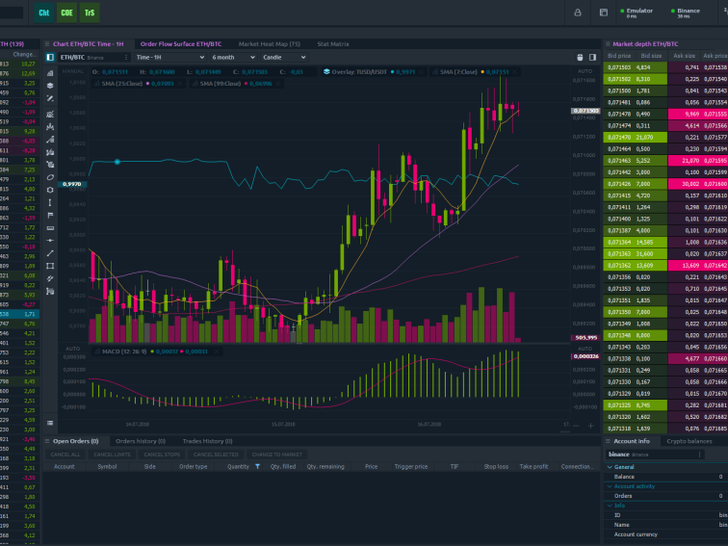Screen dimensions: 728x546
Task: Toggle AUTO scale on MACD left axis
Action: click(x=73, y=349)
